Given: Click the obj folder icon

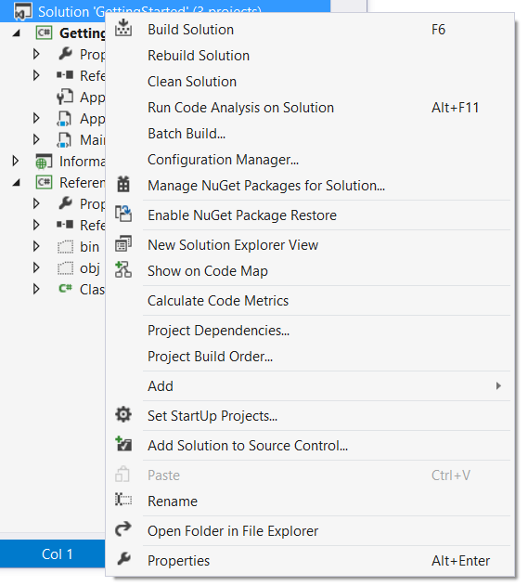Looking at the screenshot, I should click(65, 268).
